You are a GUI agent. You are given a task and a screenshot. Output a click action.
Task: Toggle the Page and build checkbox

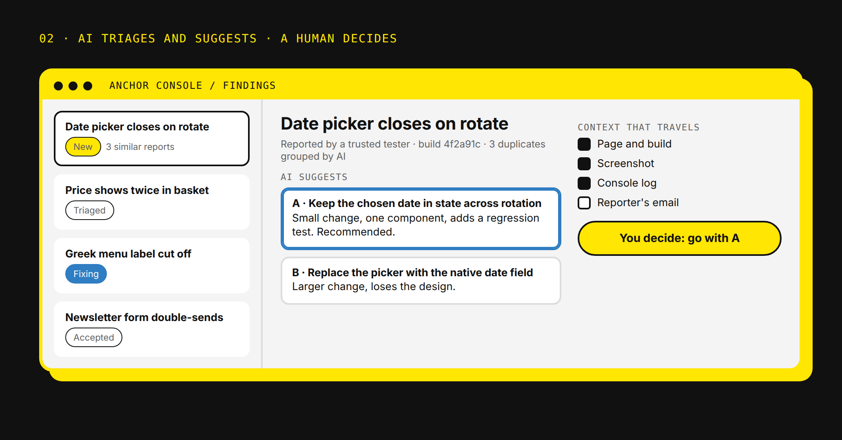584,144
